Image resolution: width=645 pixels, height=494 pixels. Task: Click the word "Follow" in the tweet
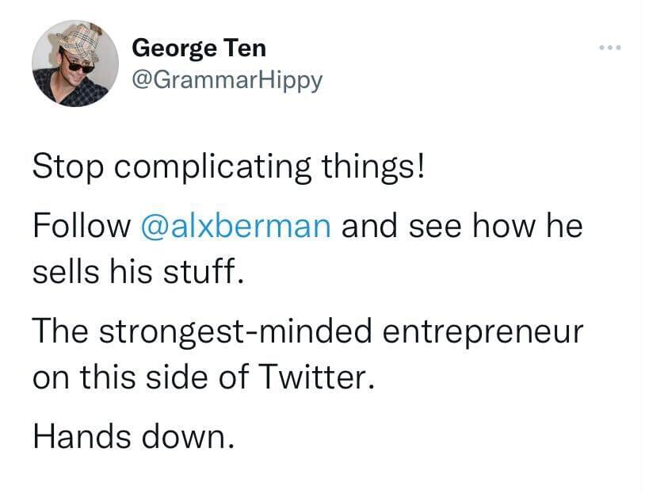click(x=81, y=226)
